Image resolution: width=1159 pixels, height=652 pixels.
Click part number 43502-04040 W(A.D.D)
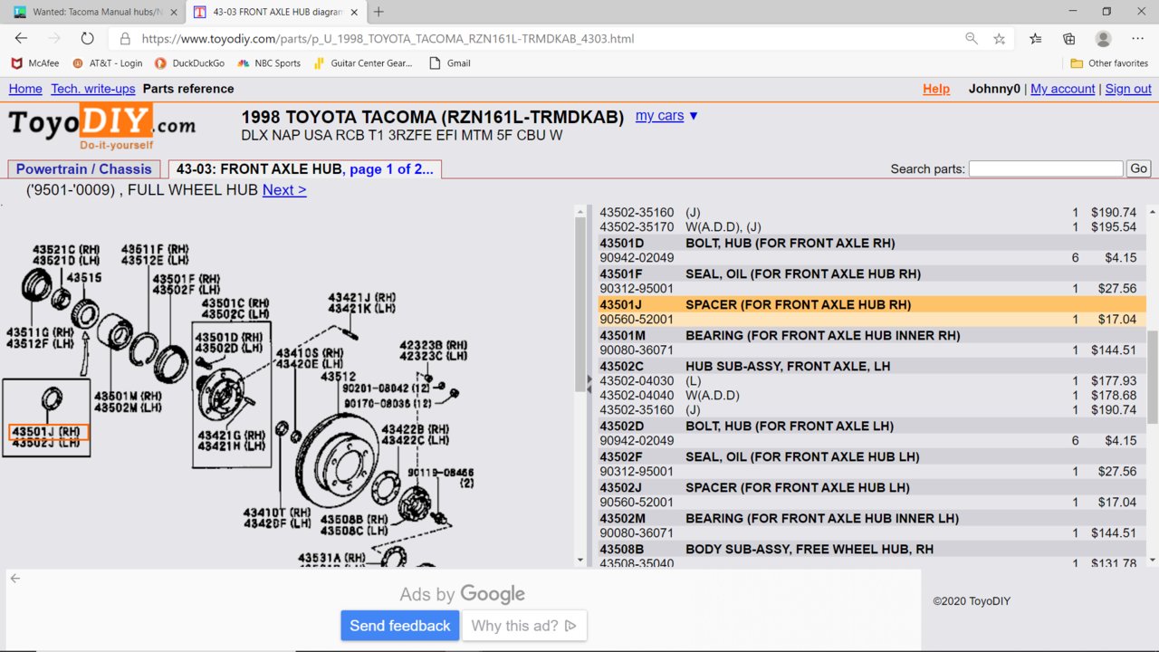637,396
